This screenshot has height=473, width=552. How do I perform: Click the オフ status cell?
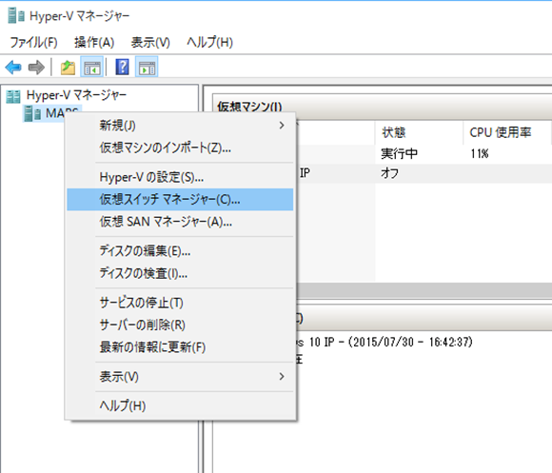[389, 173]
